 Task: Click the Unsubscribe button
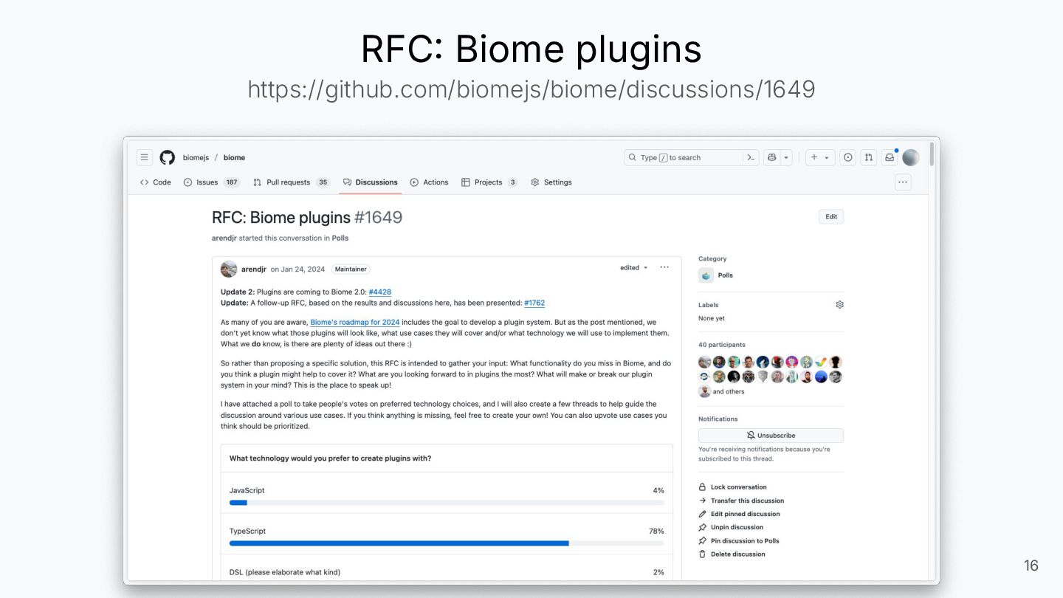pos(771,436)
